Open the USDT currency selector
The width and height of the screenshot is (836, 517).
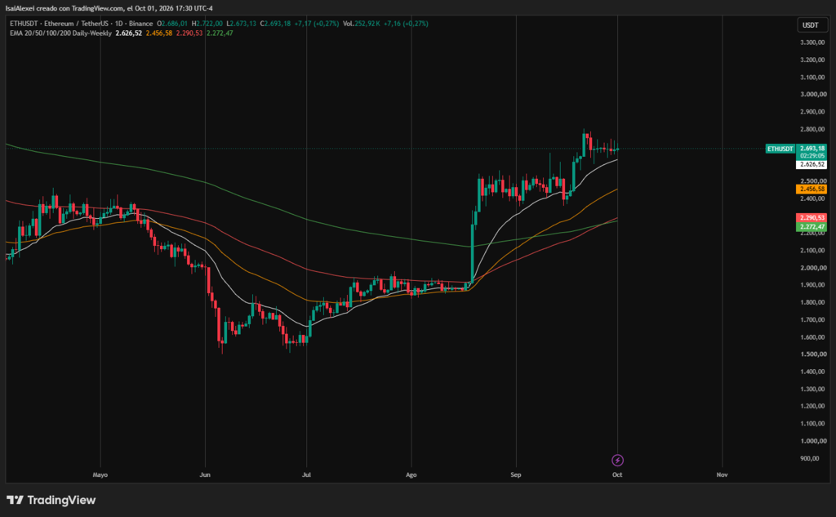[x=811, y=25]
